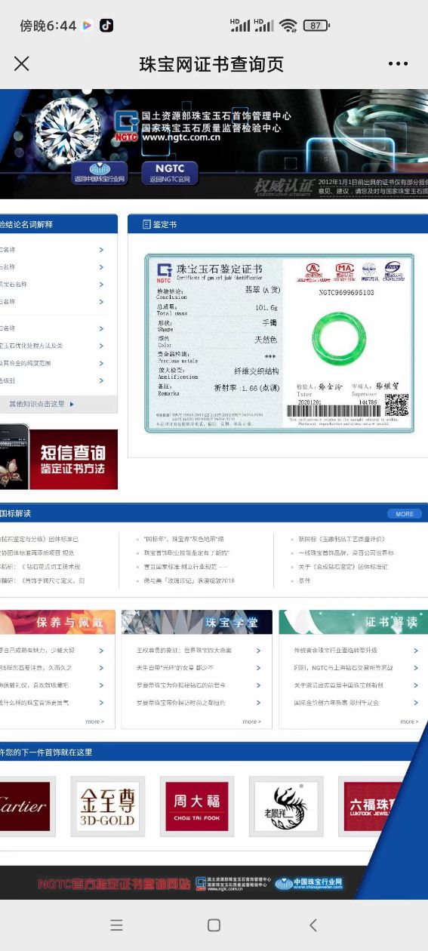Tap Android back arrow button
428x951 pixels.
click(313, 925)
